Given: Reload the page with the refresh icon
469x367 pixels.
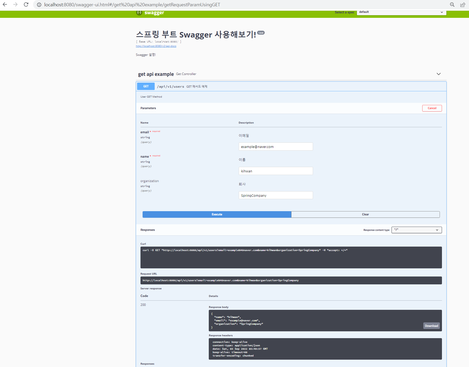Looking at the screenshot, I should 26,4.
